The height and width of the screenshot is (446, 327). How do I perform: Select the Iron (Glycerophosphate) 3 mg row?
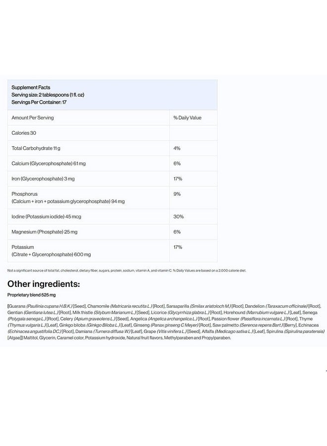tap(112, 178)
